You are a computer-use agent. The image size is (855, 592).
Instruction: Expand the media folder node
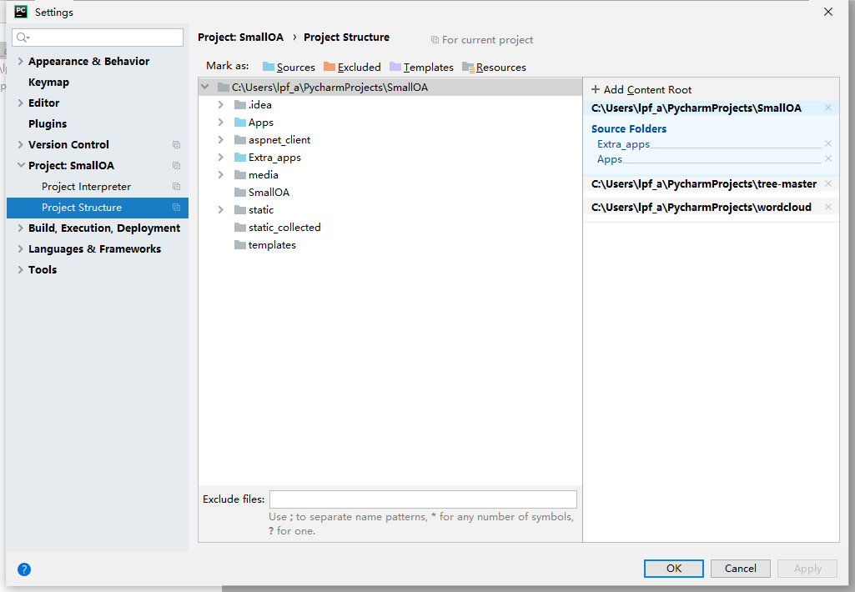pyautogui.click(x=221, y=174)
